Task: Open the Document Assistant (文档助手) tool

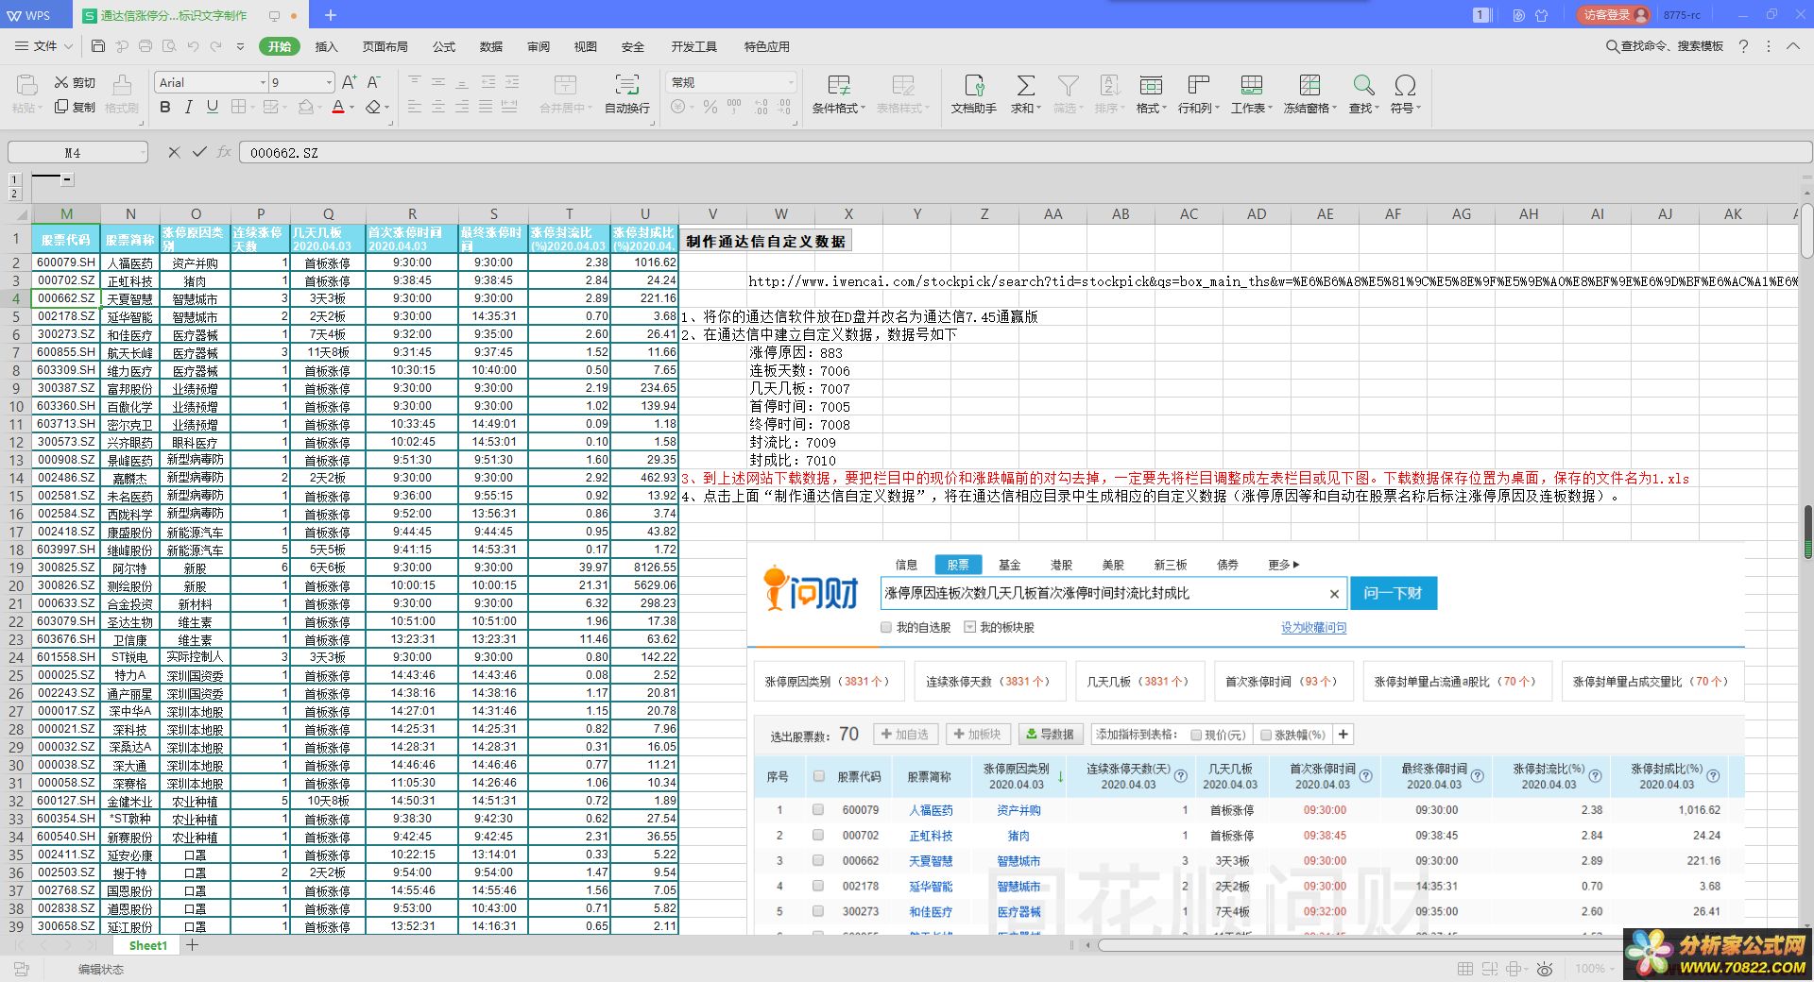Action: 973,94
